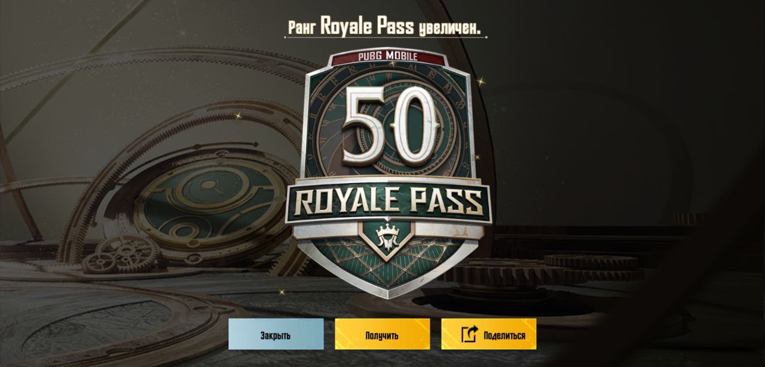
Task: Click the share arrow icon
Action: (470, 335)
